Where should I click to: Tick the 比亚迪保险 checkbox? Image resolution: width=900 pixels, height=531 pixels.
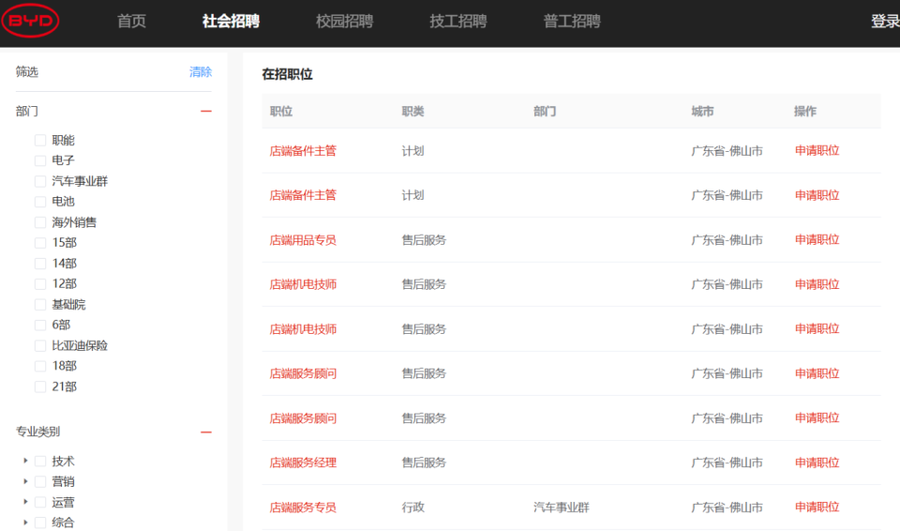40,345
